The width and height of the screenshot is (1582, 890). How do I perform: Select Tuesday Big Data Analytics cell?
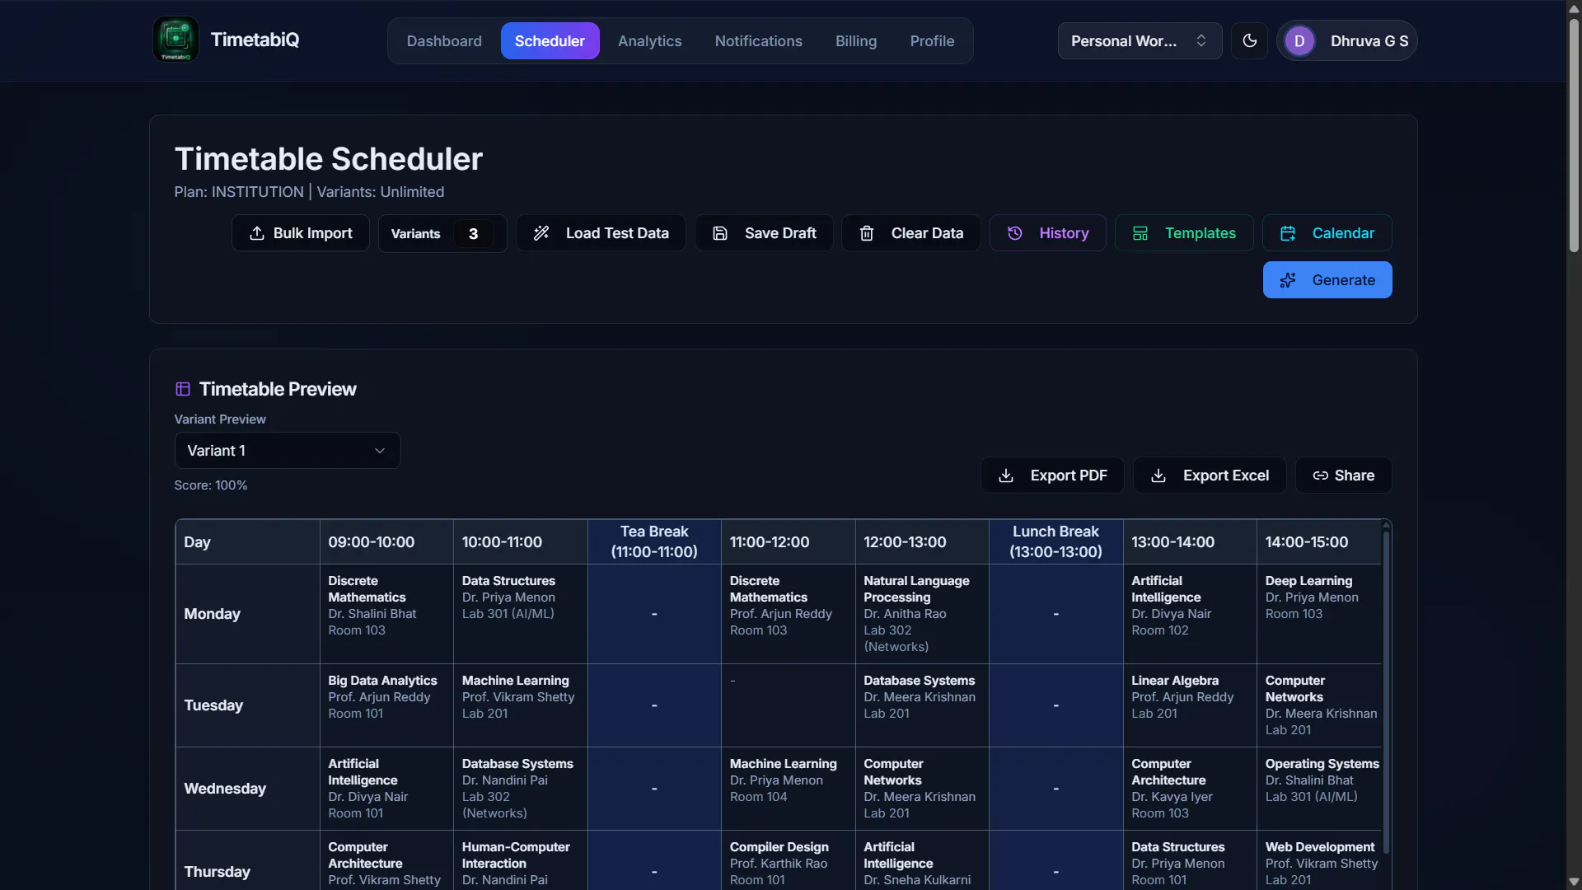pos(386,705)
